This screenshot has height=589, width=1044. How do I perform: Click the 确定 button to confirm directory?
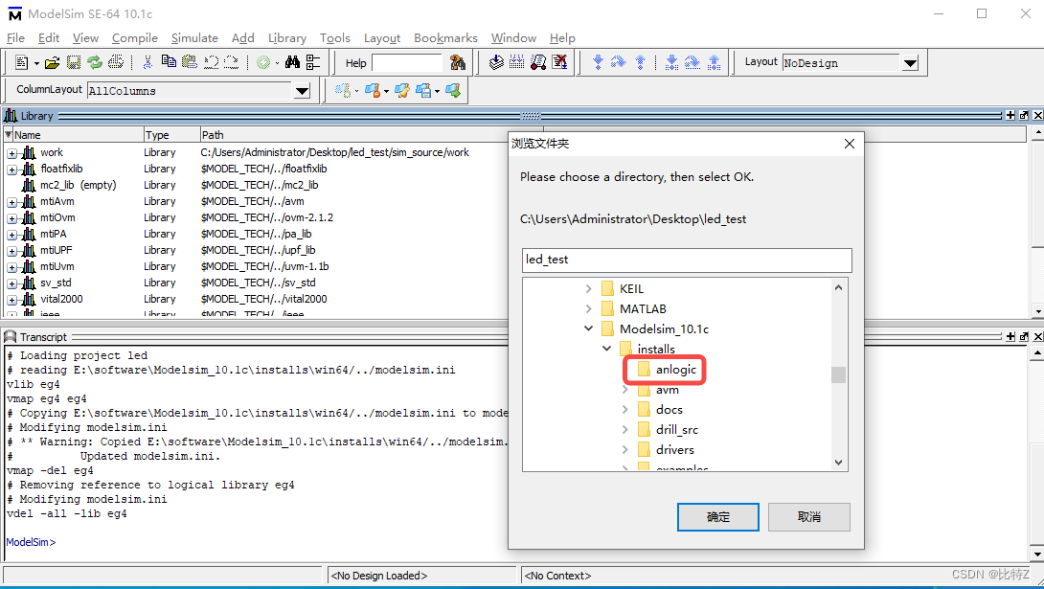[717, 516]
